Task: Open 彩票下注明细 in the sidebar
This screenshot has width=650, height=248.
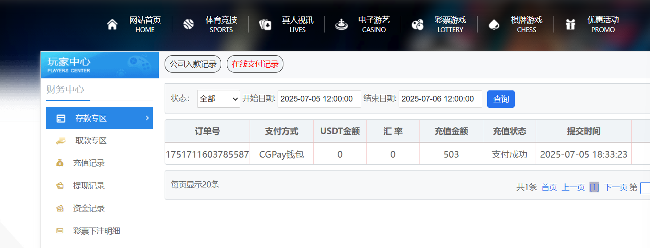Action: tap(97, 231)
